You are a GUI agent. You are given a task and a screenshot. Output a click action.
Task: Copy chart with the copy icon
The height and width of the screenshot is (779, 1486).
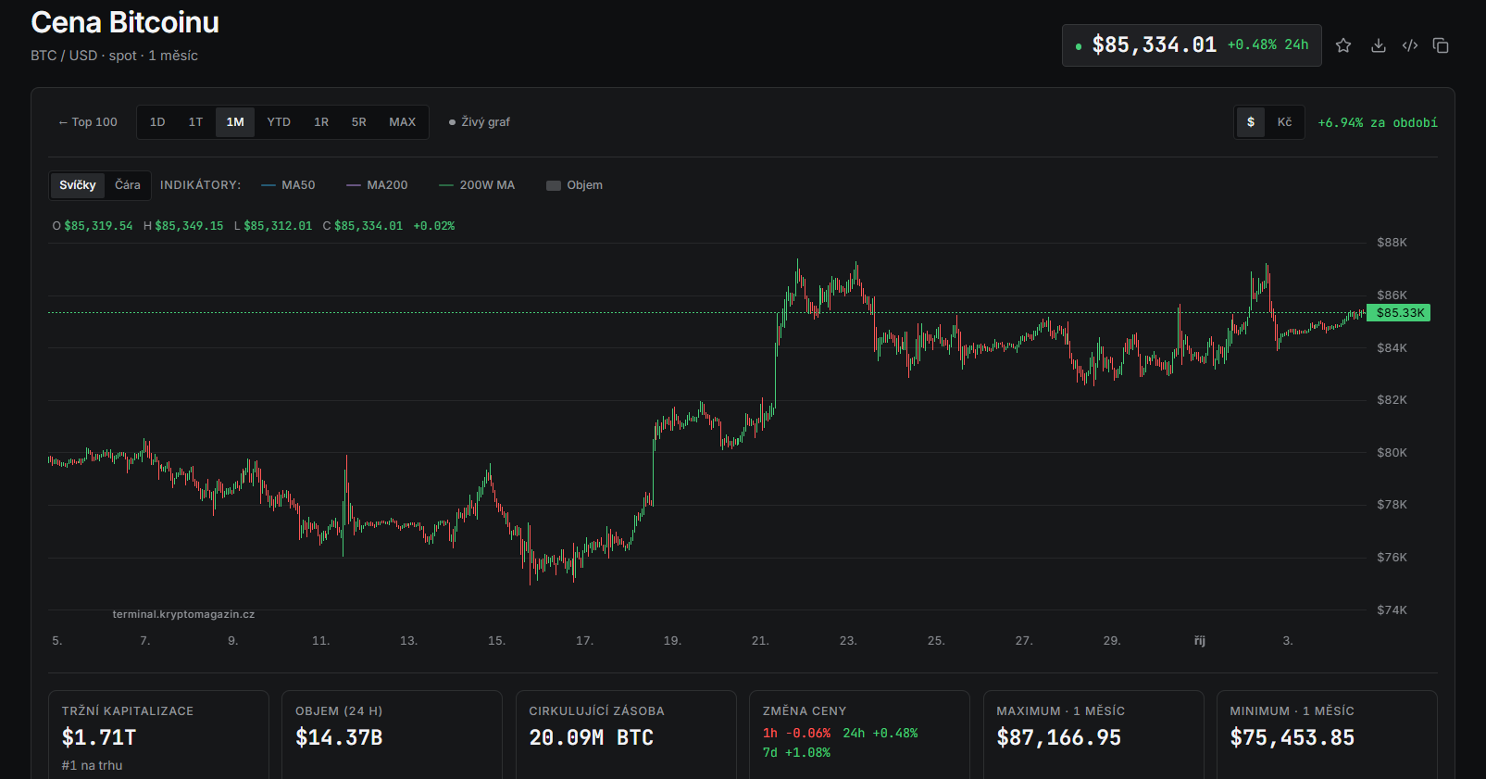[1441, 45]
